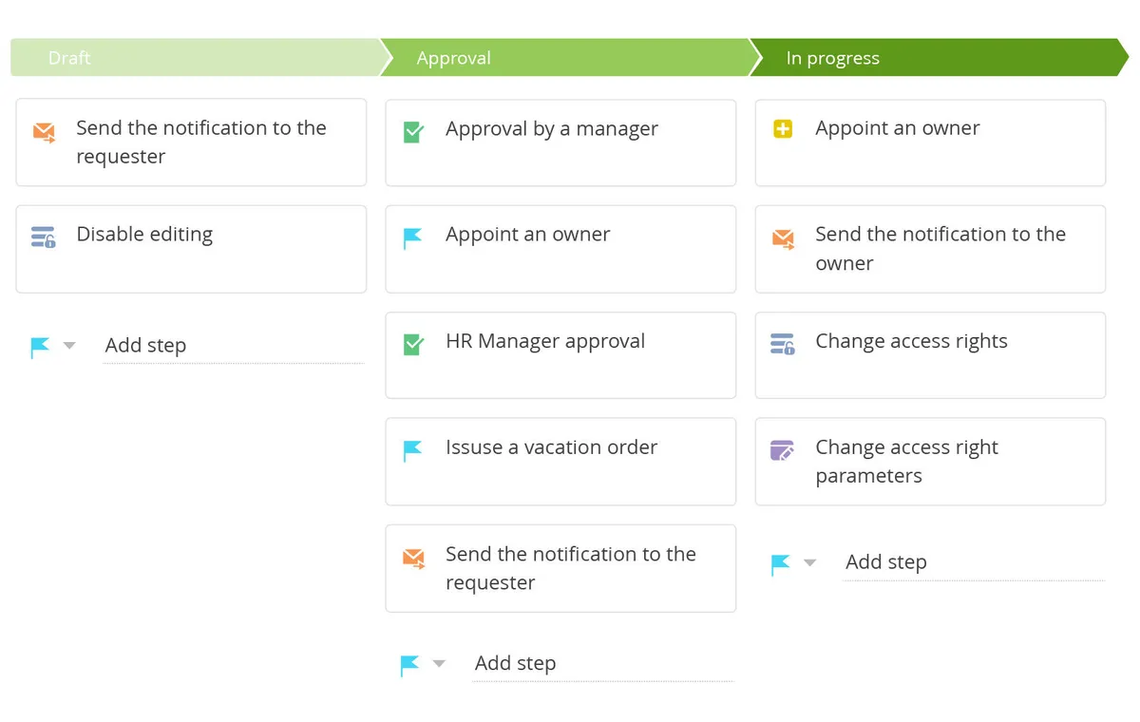Click the flag icon next to Draft's Add step

coord(40,348)
